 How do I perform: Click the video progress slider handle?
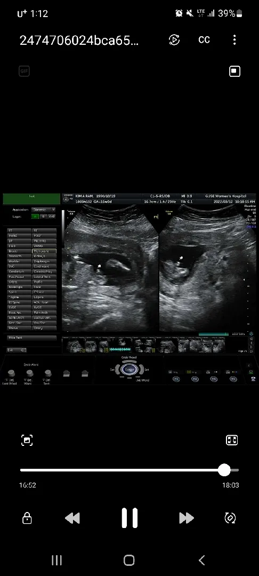tap(224, 470)
